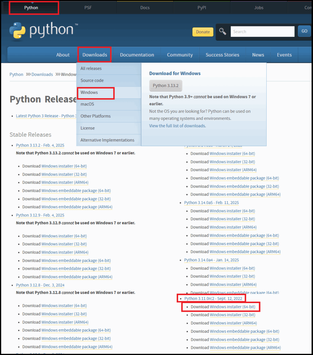The image size is (313, 355).
Task: Download Python 3.14.0a4 Windows installer (32-bit)
Action: coord(232,276)
